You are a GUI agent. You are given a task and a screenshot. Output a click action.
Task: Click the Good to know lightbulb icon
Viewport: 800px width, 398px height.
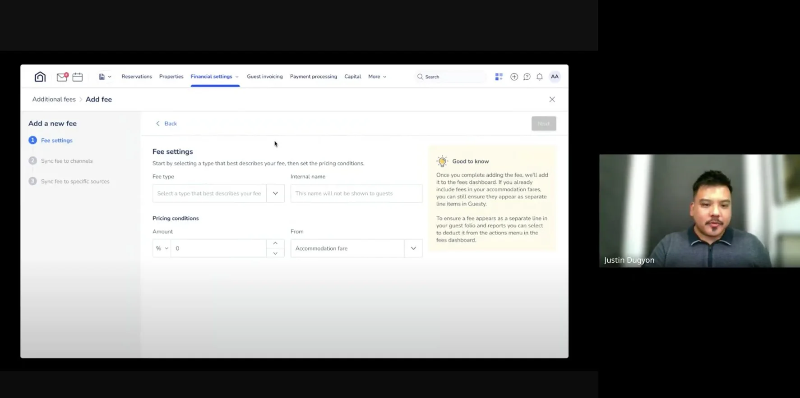pyautogui.click(x=442, y=161)
